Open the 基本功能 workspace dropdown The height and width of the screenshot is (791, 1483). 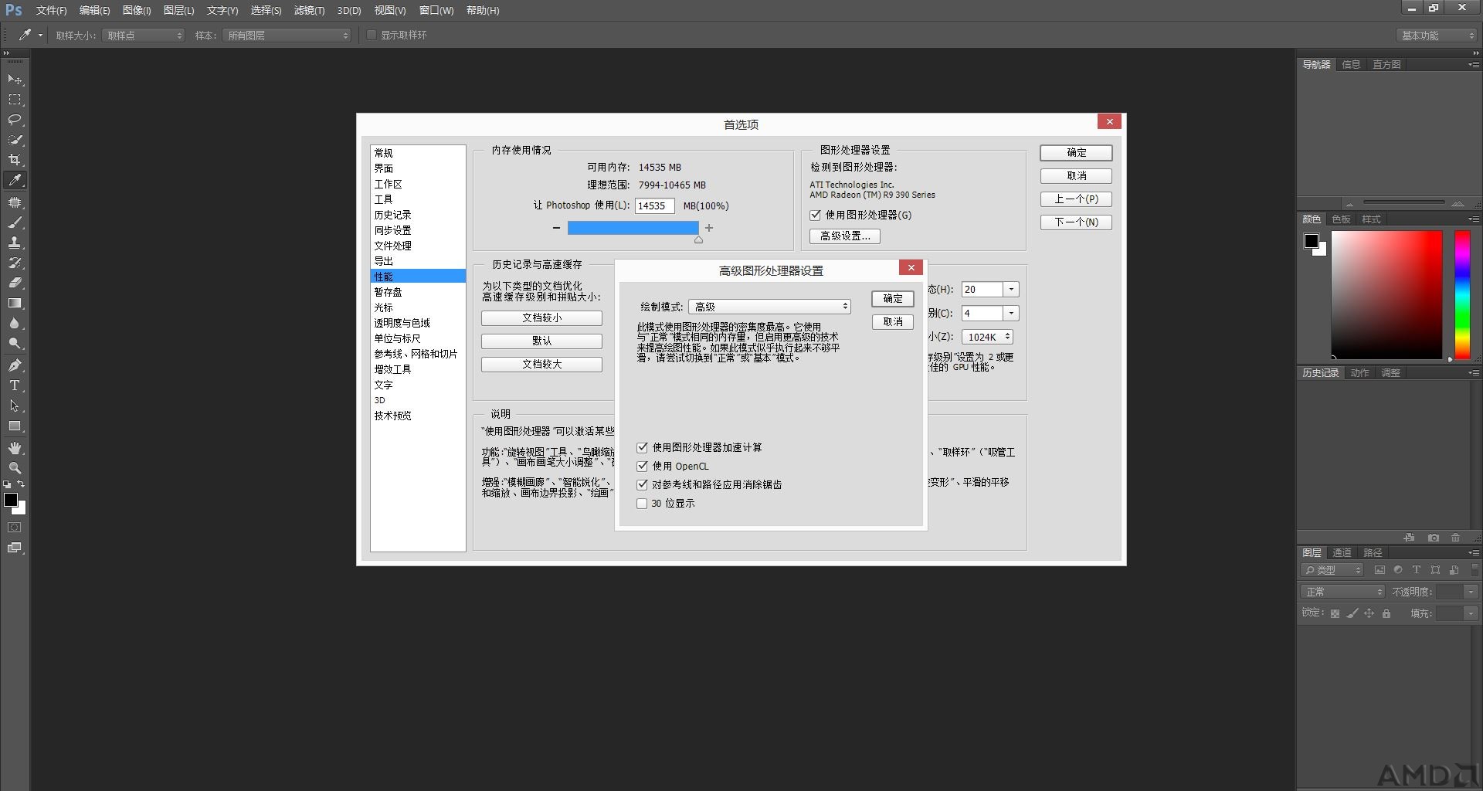[x=1437, y=36]
